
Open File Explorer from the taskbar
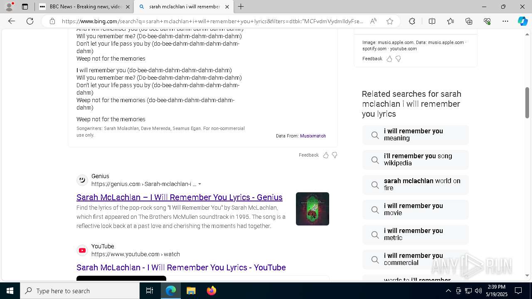(x=191, y=291)
